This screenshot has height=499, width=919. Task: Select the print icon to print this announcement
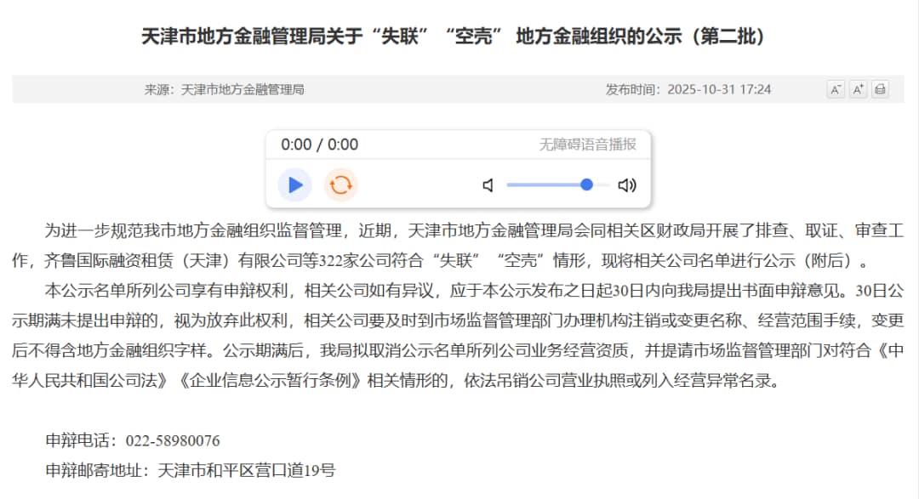point(880,88)
